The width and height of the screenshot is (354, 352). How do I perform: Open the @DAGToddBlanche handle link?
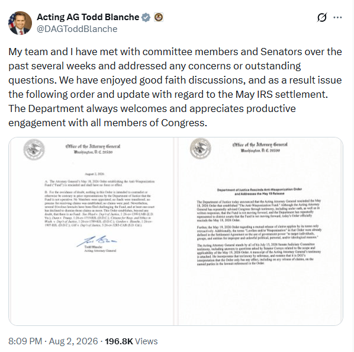click(77, 29)
